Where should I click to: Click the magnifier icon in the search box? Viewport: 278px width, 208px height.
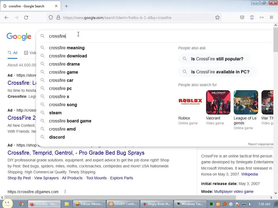42,36
